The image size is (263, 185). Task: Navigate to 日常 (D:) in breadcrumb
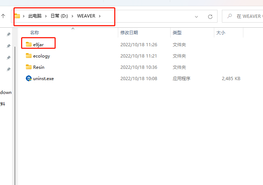59,16
